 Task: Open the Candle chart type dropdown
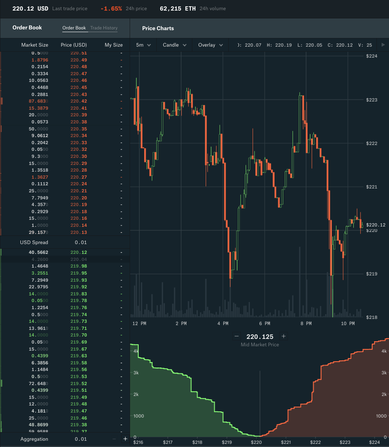(174, 45)
